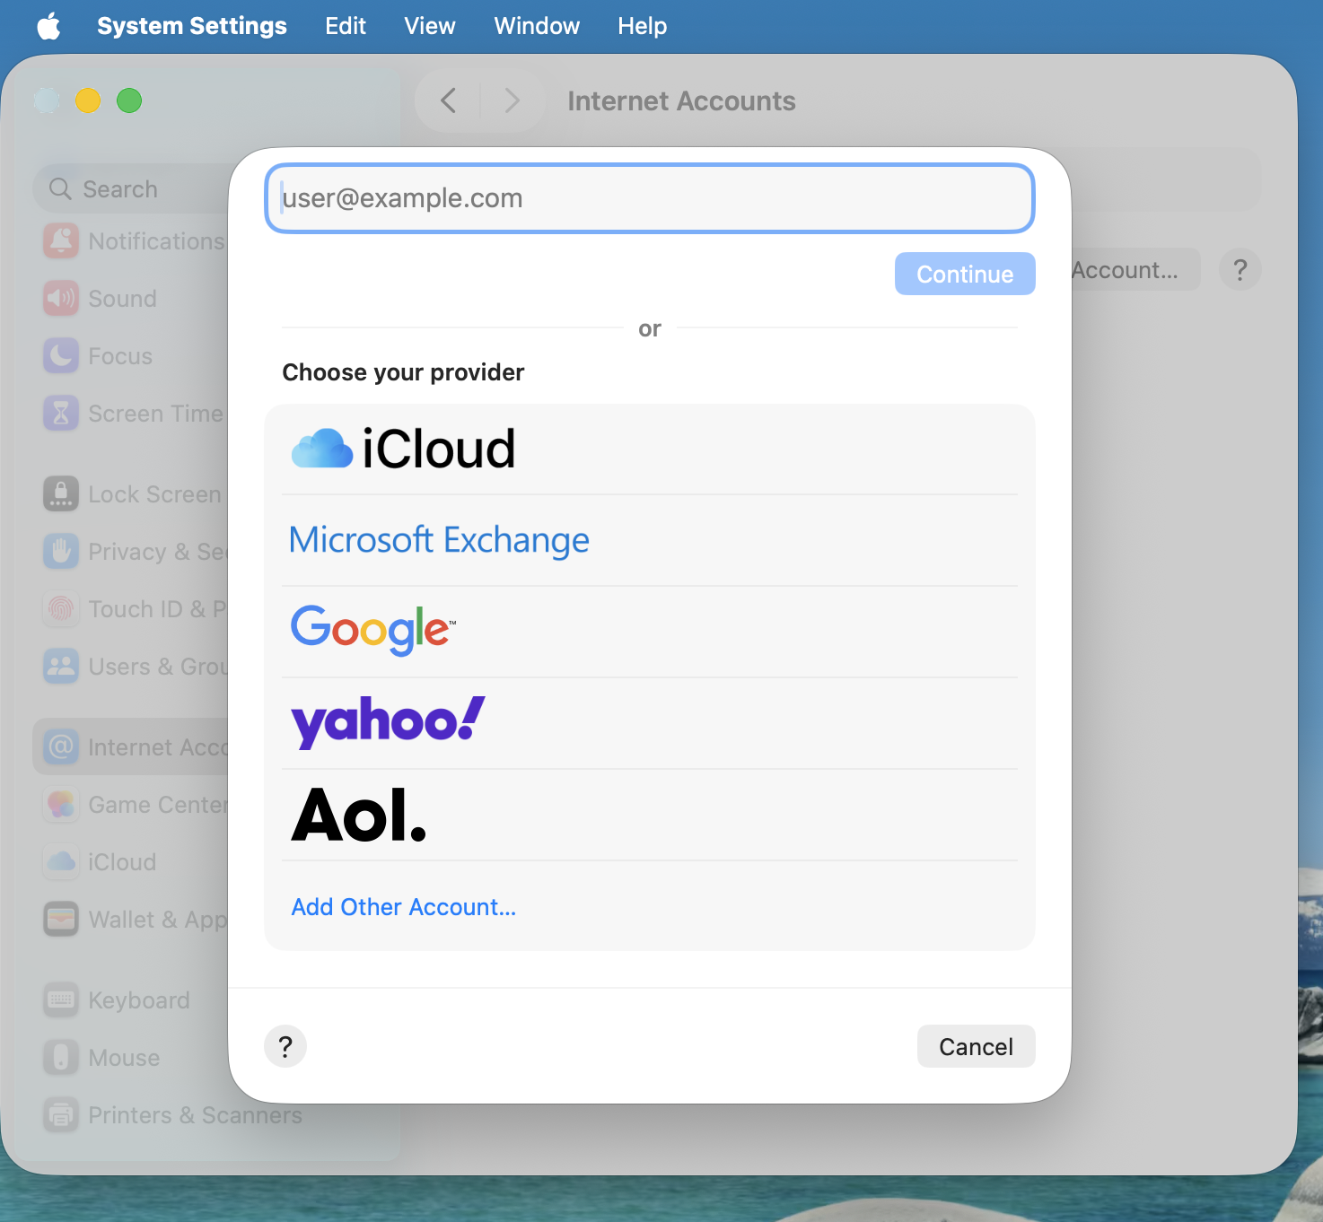
Task: Click the back navigation chevron
Action: pyautogui.click(x=446, y=100)
